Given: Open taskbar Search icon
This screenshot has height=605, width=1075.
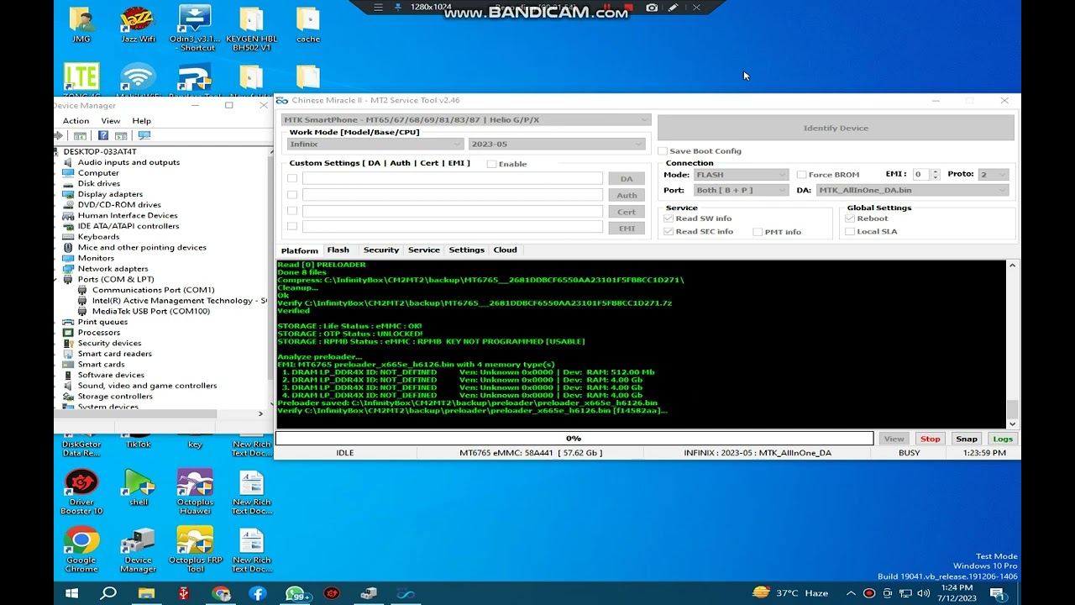Looking at the screenshot, I should tap(108, 594).
